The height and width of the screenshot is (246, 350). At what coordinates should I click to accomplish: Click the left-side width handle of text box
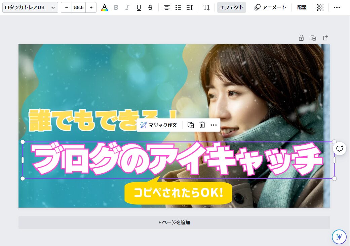(x=23, y=160)
